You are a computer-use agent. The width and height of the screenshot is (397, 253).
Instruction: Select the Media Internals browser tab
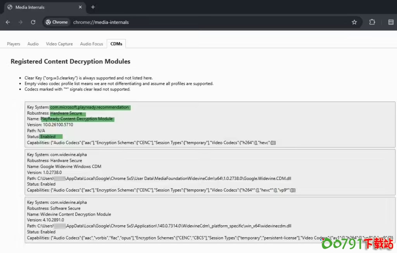pyautogui.click(x=45, y=7)
